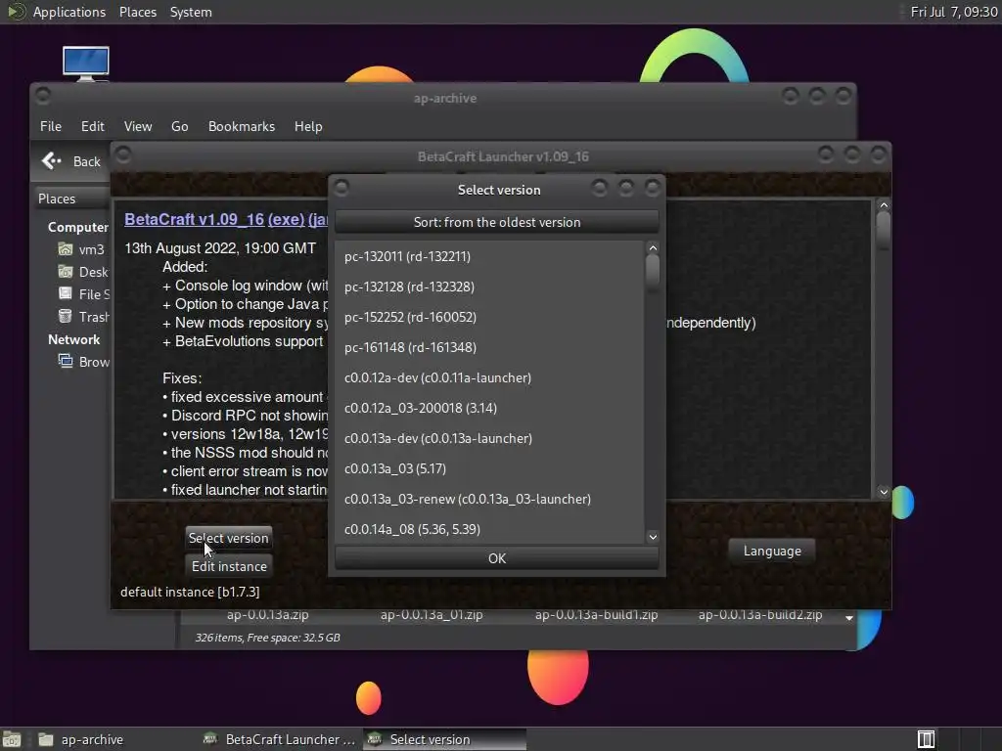Click the version list scrollbar thumb
Screen dimensions: 1002x751
point(653,273)
